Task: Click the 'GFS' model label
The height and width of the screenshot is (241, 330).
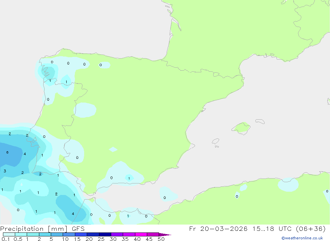Action: (x=78, y=229)
